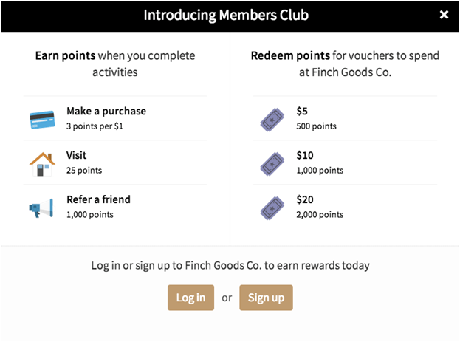Click the "Introducing Members Club" title
Image resolution: width=460 pixels, height=342 pixels.
[226, 16]
